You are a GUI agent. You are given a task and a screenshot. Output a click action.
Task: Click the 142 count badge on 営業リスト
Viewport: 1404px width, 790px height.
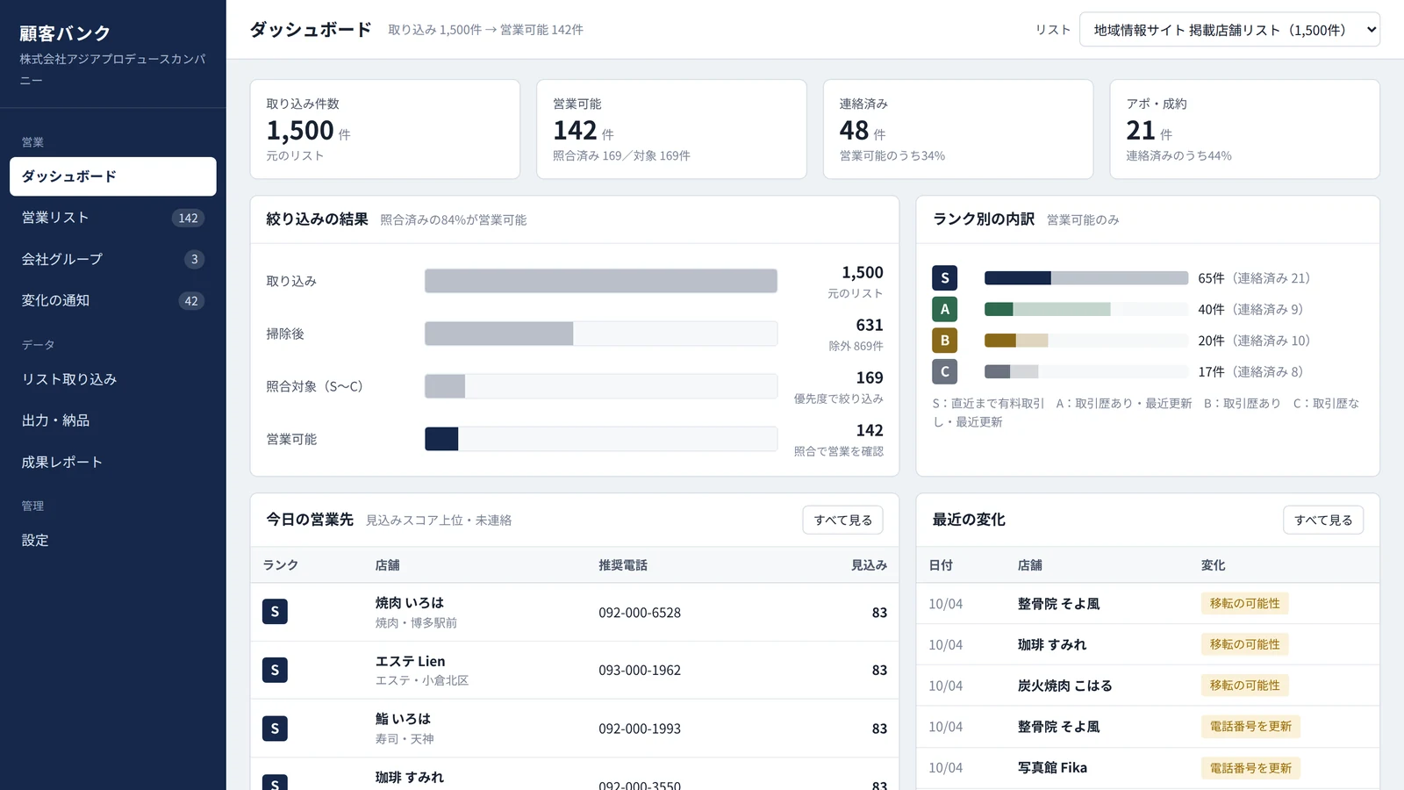(x=188, y=218)
